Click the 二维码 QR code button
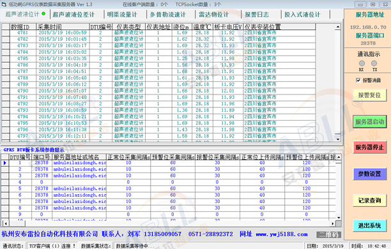Image resolution: width=391 pixels, height=249 pixels. click(x=328, y=234)
